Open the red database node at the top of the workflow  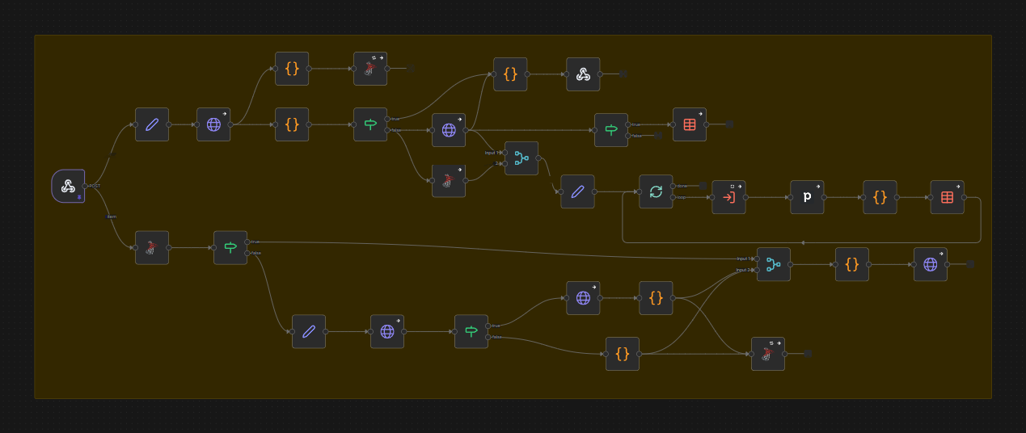[370, 69]
